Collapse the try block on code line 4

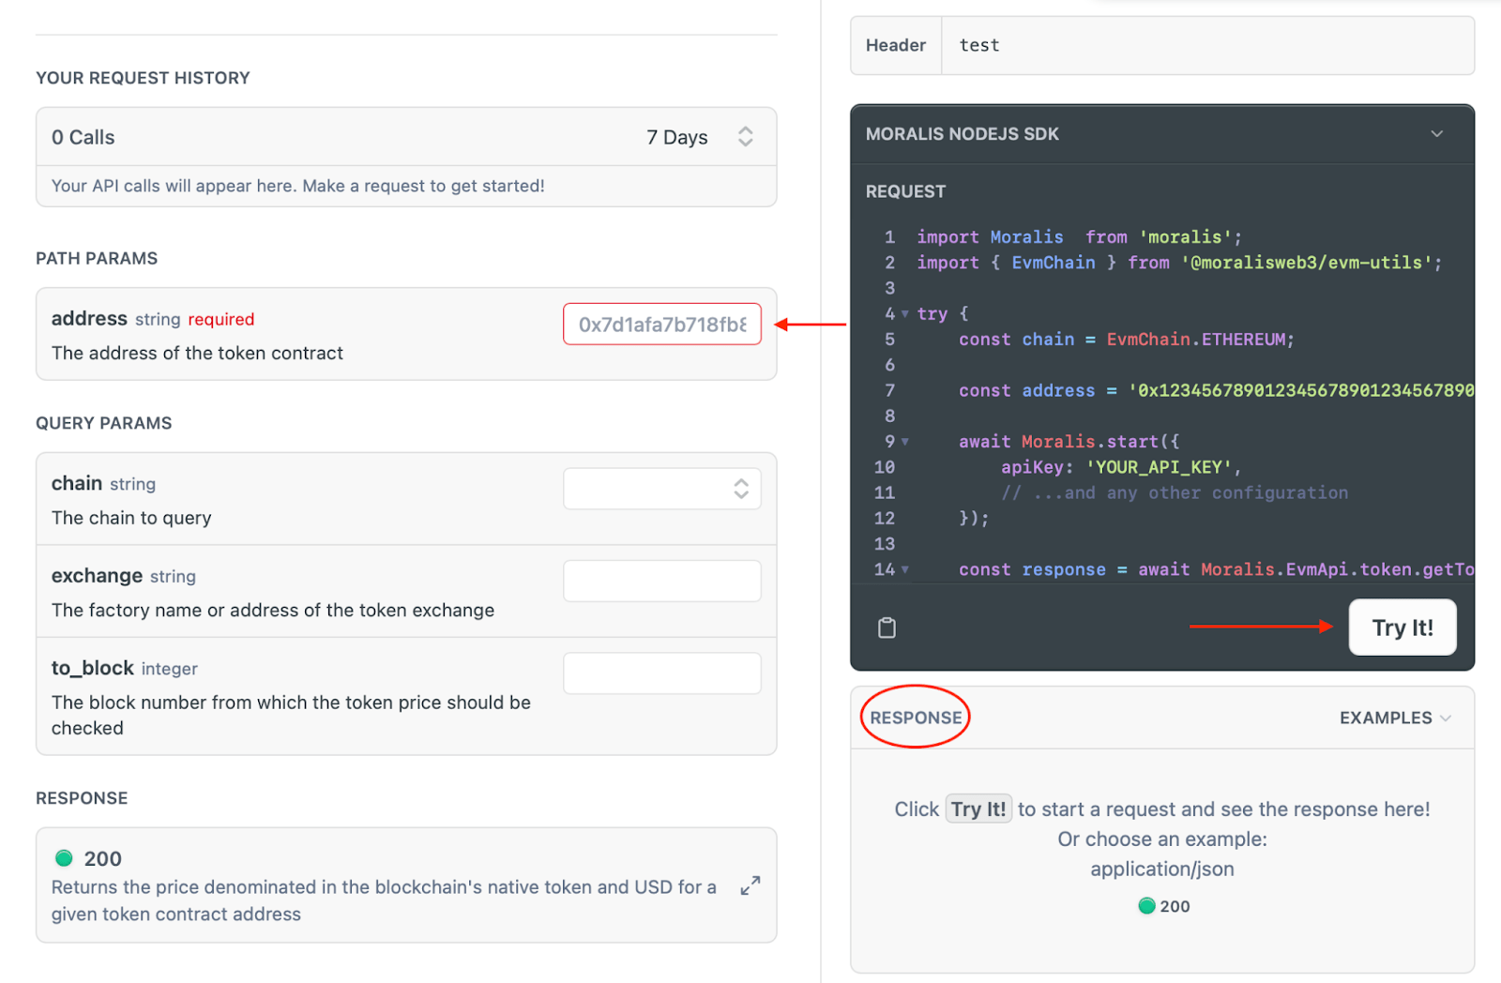click(903, 313)
